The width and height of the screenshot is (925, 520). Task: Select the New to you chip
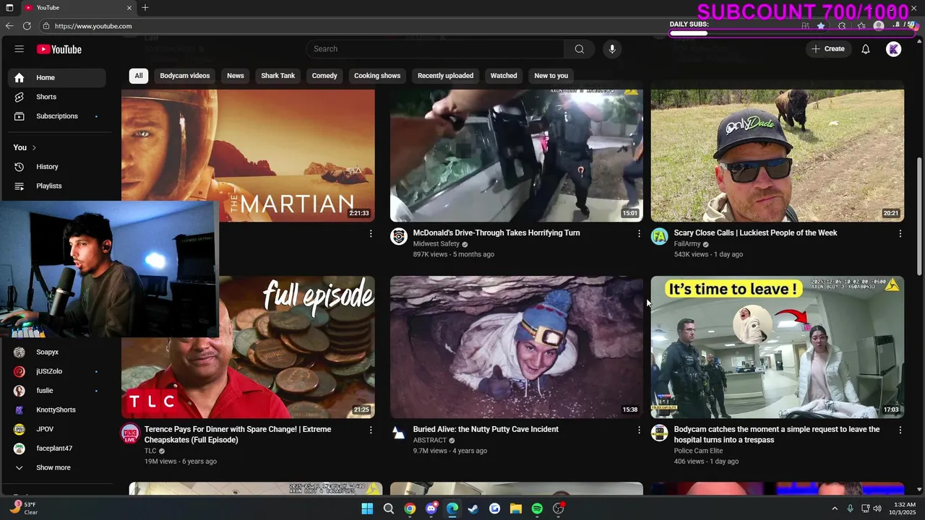point(551,76)
